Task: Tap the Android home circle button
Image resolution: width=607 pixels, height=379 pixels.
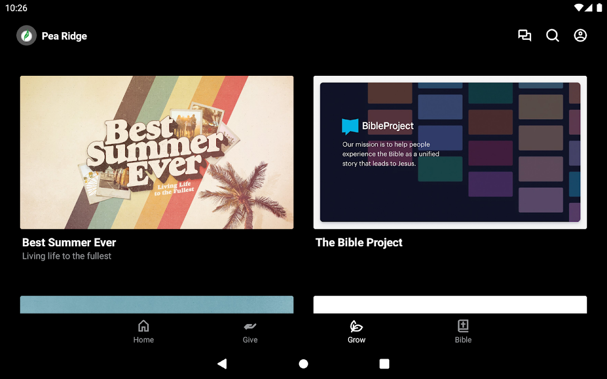Action: [303, 363]
